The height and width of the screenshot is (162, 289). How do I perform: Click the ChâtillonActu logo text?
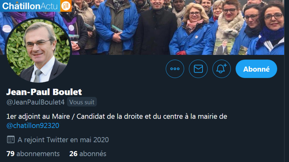pyautogui.click(x=30, y=6)
